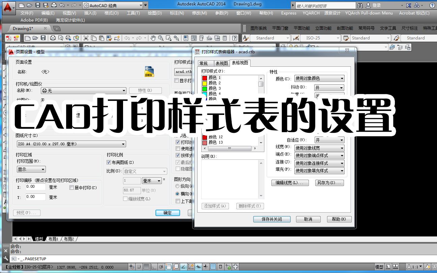Click the Paste clipboard icon

coord(101,38)
